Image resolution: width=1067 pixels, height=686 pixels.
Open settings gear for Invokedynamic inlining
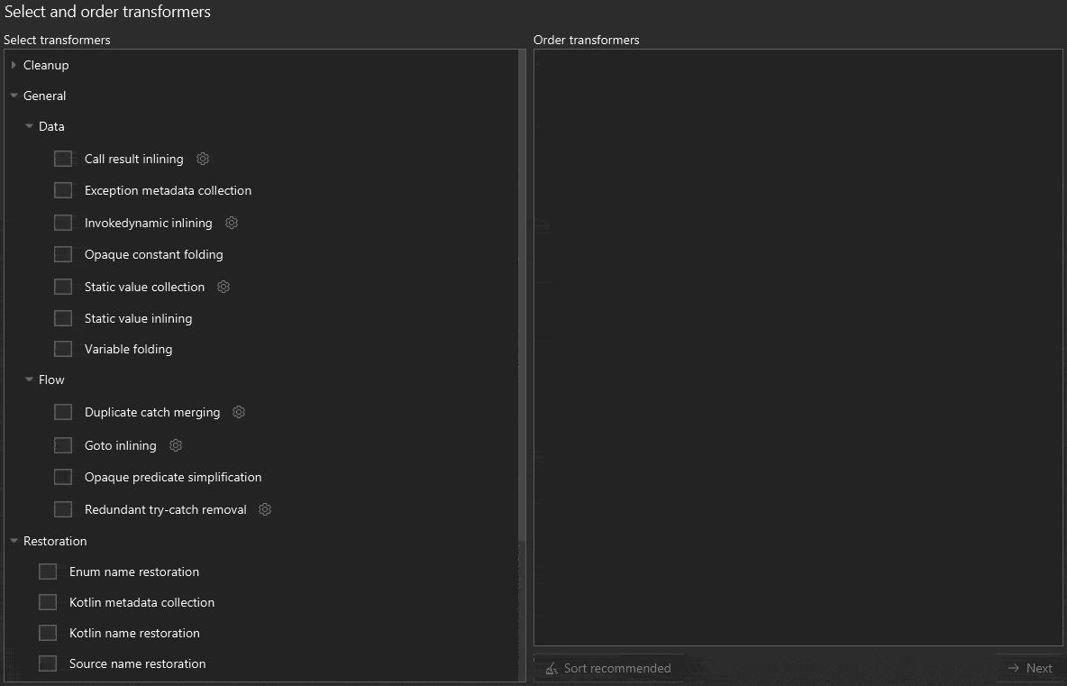click(x=232, y=223)
